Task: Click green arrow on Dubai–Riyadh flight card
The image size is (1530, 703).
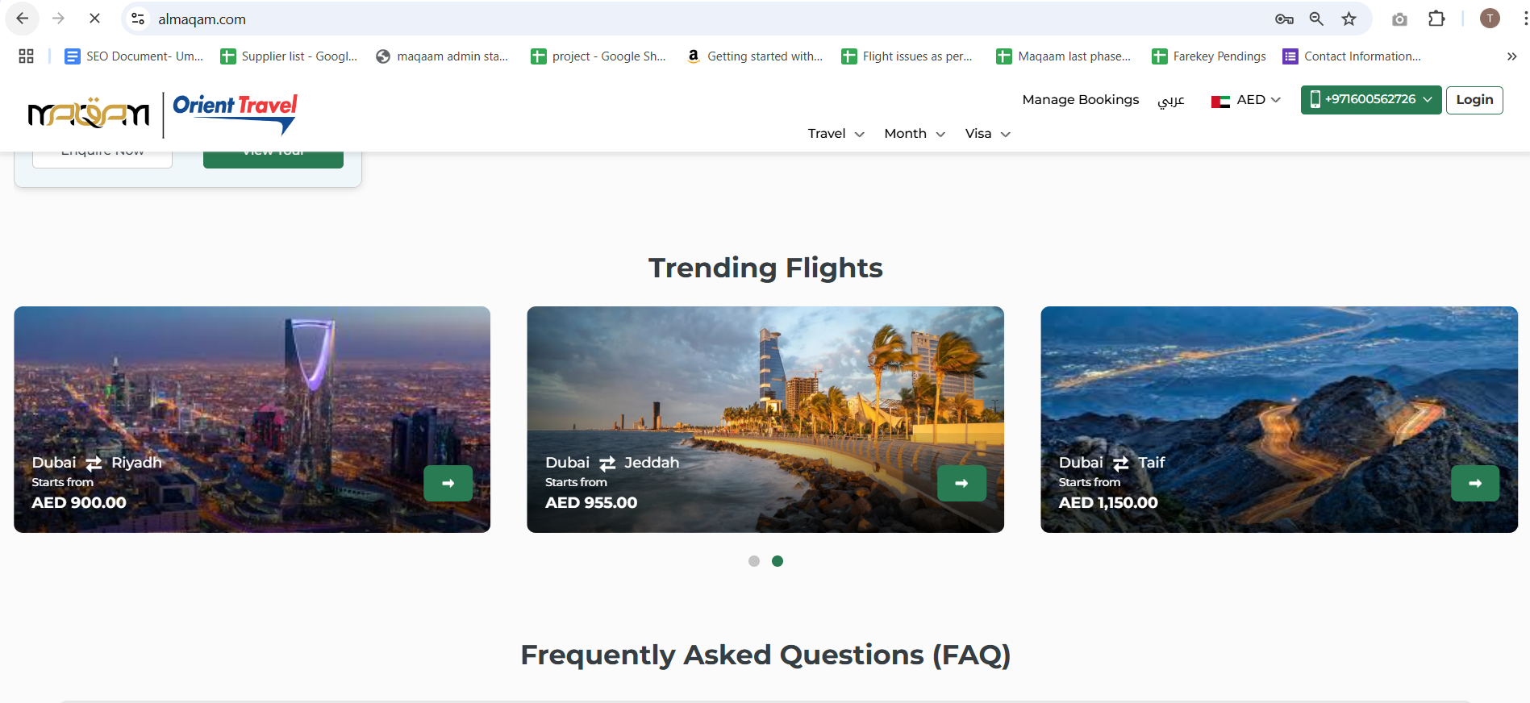Action: (x=448, y=483)
